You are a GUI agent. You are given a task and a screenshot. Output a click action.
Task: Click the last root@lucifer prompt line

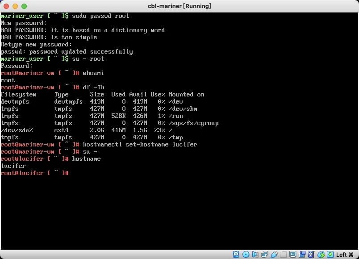34,173
